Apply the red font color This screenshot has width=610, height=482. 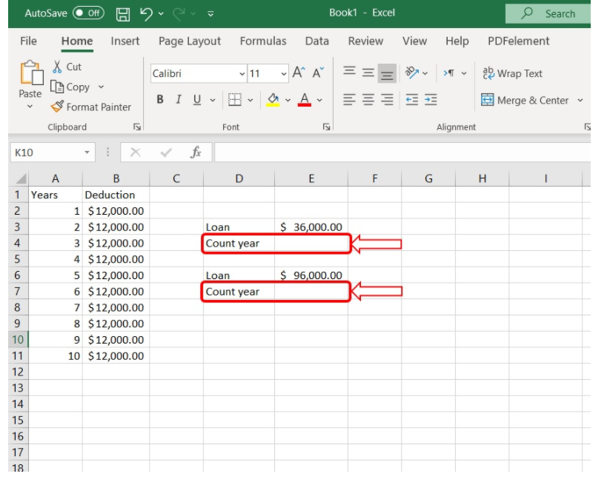click(304, 100)
